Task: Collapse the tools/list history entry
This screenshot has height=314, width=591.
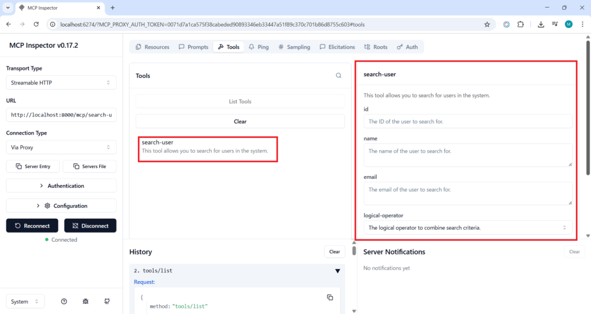Action: coord(338,271)
